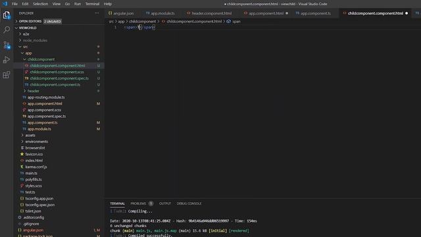Click into editor line 1 span code

(x=139, y=28)
